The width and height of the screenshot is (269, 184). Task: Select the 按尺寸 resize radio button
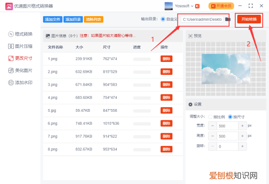tap(230, 117)
